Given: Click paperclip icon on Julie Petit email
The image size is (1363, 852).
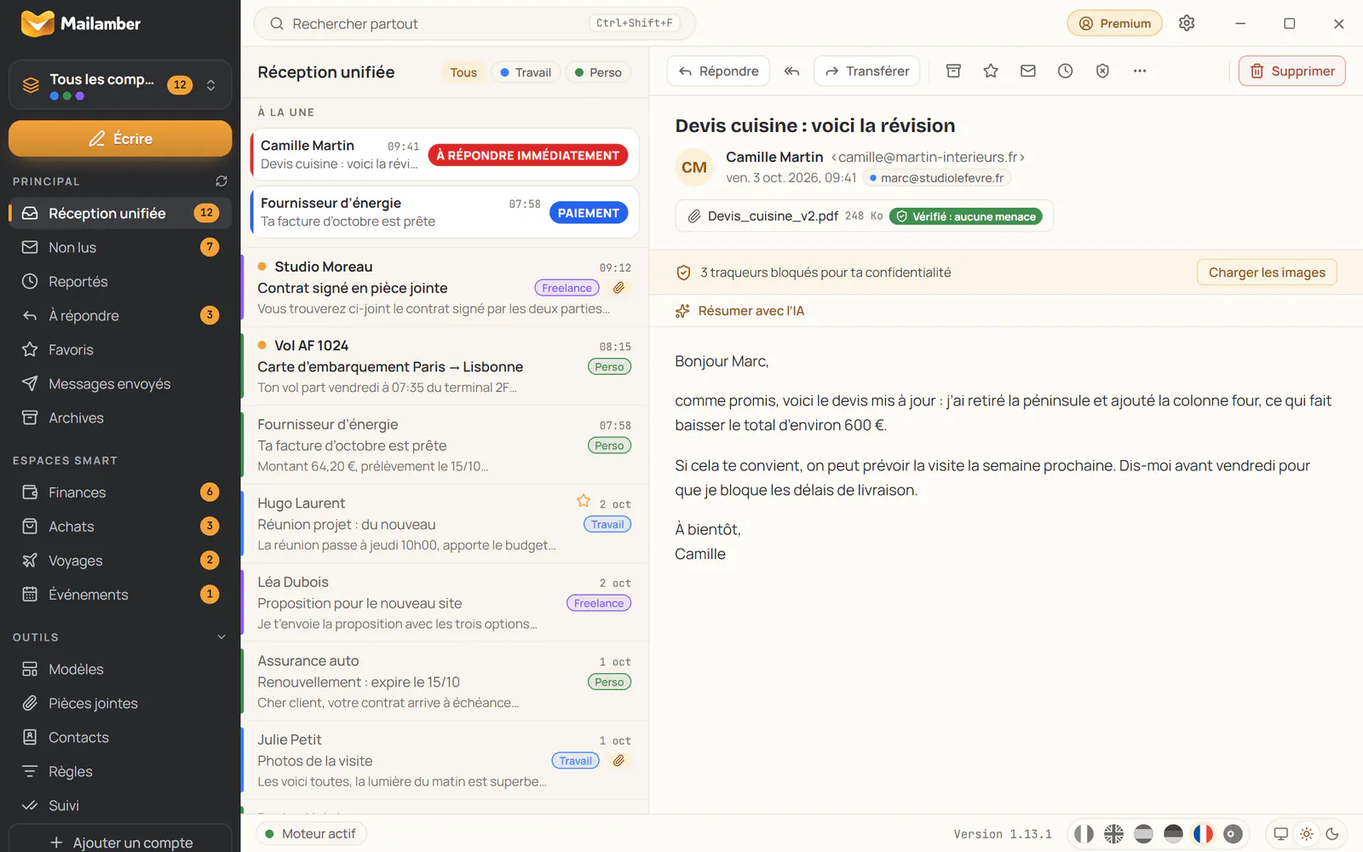Looking at the screenshot, I should pos(619,760).
